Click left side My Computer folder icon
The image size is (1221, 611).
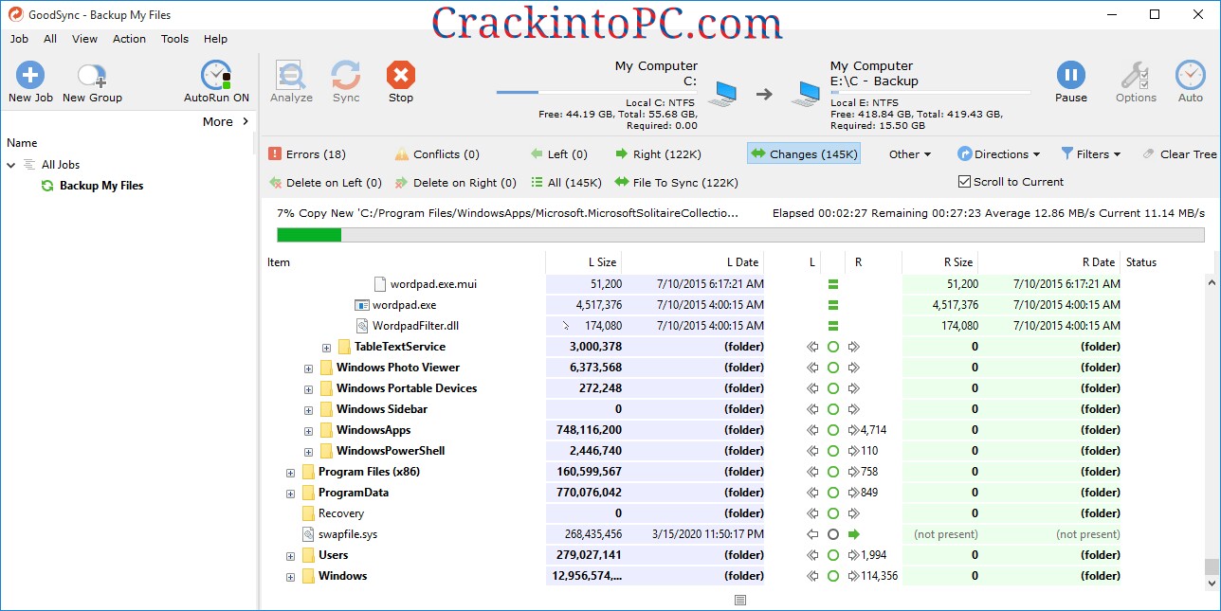[x=723, y=93]
